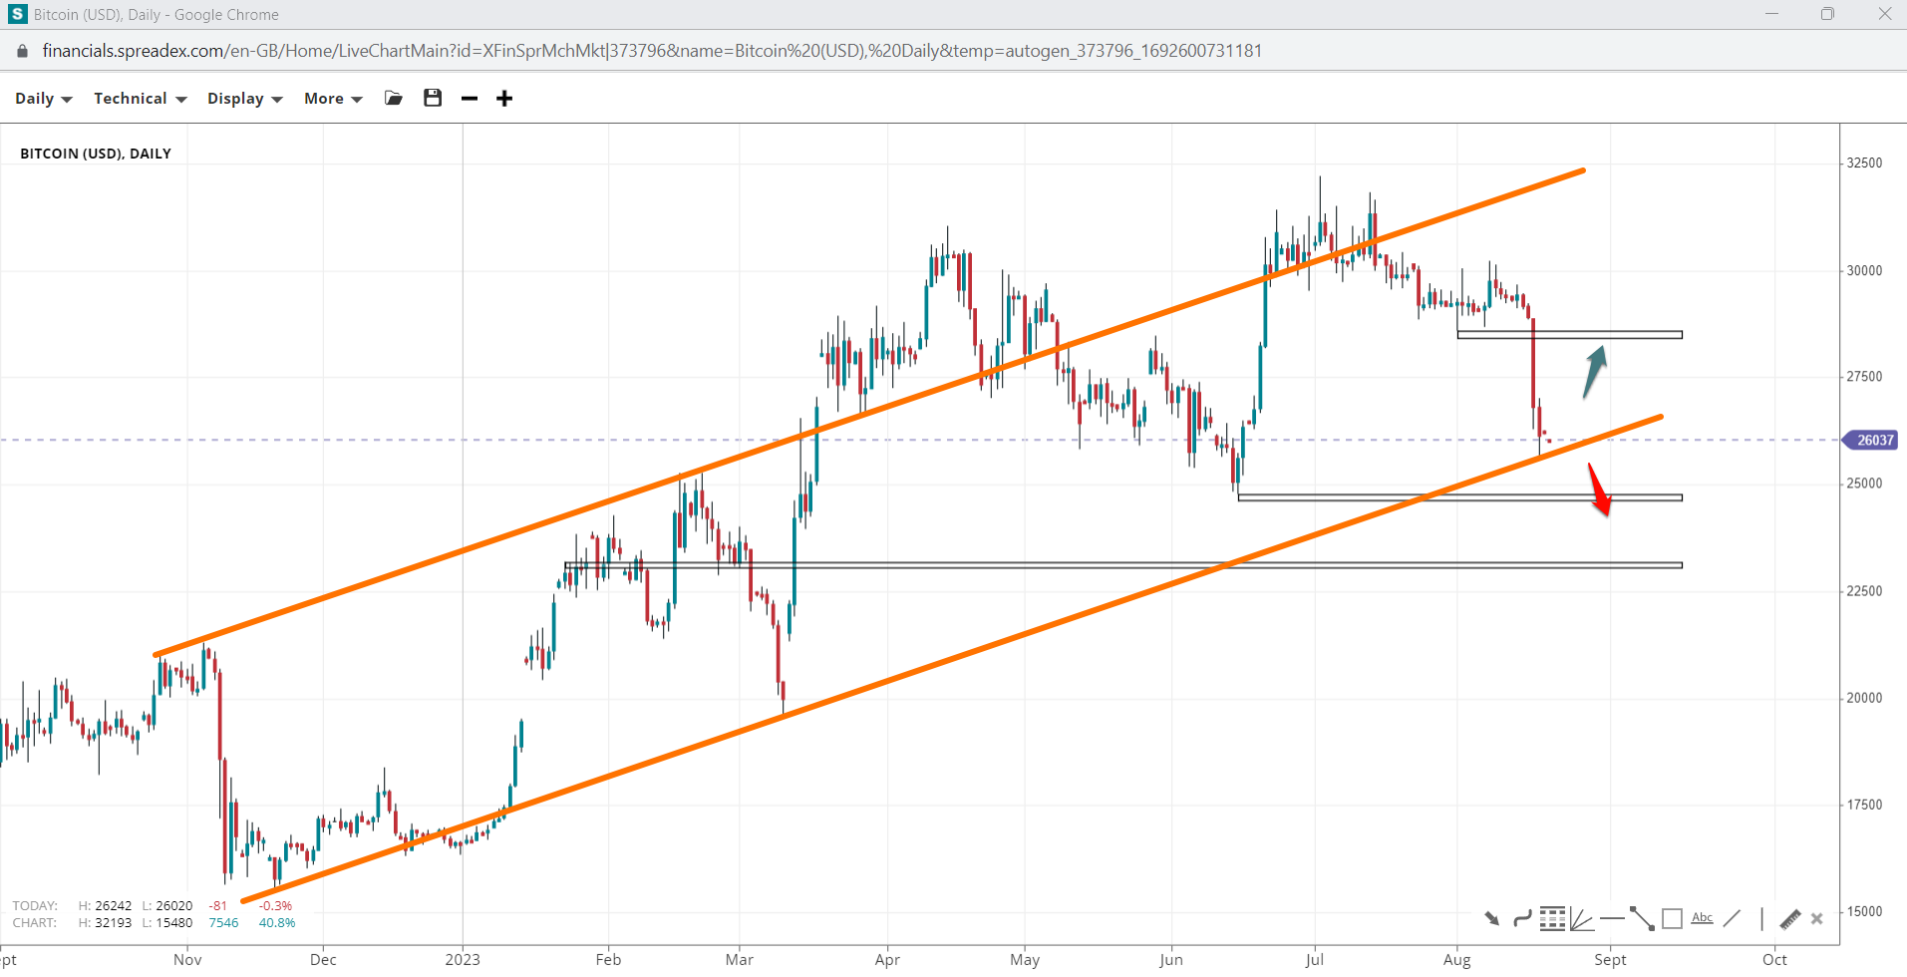Select the freehand curve drawing tool
The width and height of the screenshot is (1907, 977).
tap(1522, 918)
